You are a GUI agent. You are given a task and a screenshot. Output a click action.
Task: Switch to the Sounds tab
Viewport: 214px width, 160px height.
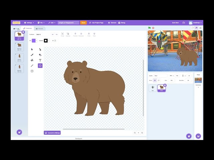tap(39, 29)
